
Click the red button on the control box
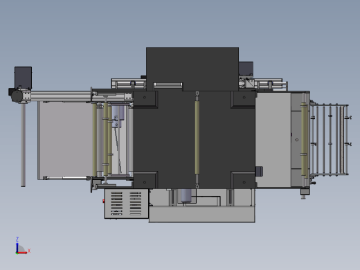pyautogui.click(x=104, y=201)
